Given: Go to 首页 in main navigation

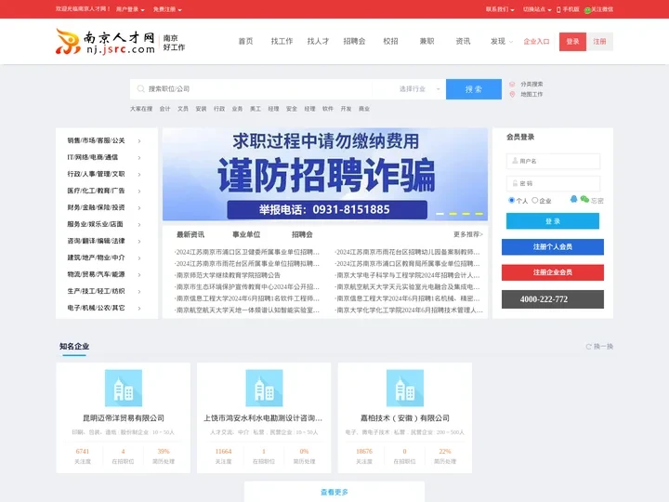Looking at the screenshot, I should tap(245, 42).
